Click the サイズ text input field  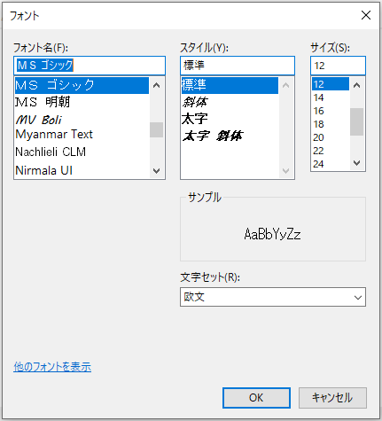pyautogui.click(x=338, y=66)
